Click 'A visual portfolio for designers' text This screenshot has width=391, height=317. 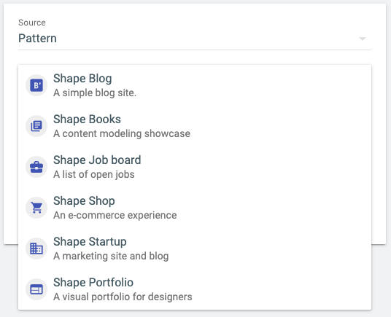pyautogui.click(x=123, y=297)
